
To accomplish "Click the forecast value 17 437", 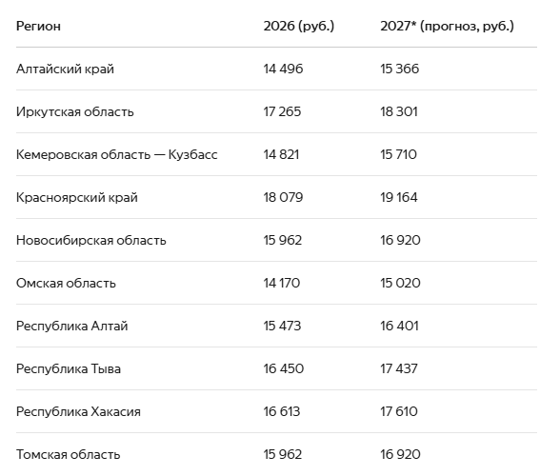I will pyautogui.click(x=399, y=369).
